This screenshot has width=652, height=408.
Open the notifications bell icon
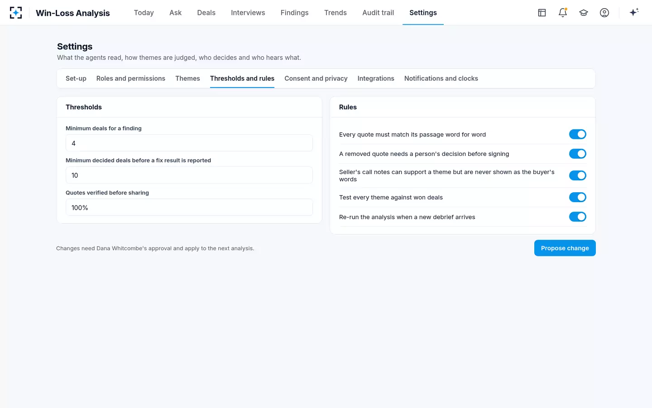[x=563, y=13]
